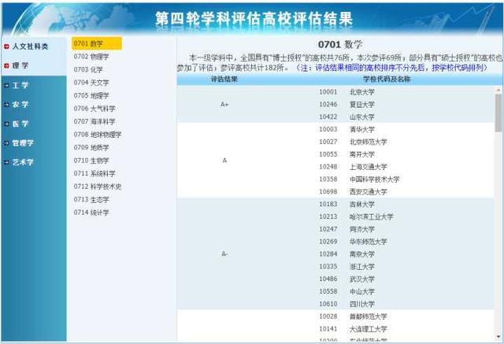Click the 评估结果 column header
This screenshot has height=344, width=504.
[224, 80]
